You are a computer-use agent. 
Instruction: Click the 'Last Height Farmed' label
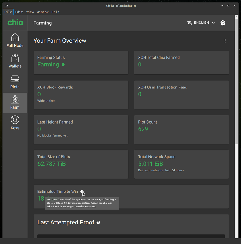[x=55, y=122]
